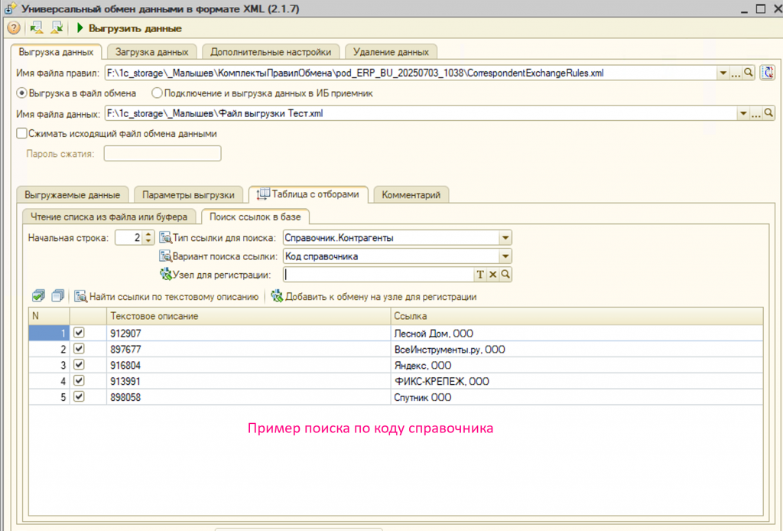This screenshot has width=783, height=531.
Task: Select cell Спутник ООО
Action: tap(577, 397)
